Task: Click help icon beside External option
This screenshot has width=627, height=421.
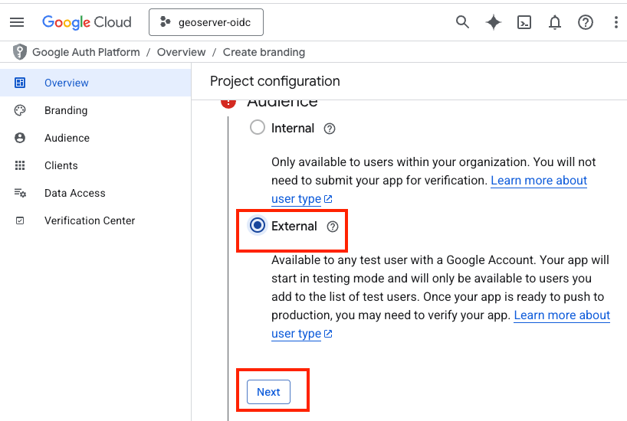Action: tap(333, 227)
